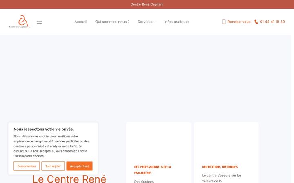Click the Centre René Capitant logo
Screen dimensions: 294x183
pyautogui.click(x=20, y=22)
